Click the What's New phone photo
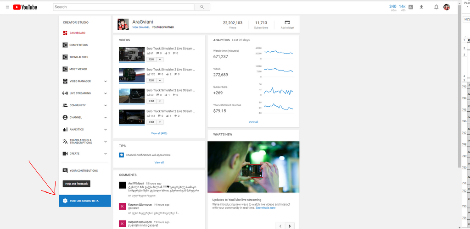The height and width of the screenshot is (229, 470). (x=253, y=167)
